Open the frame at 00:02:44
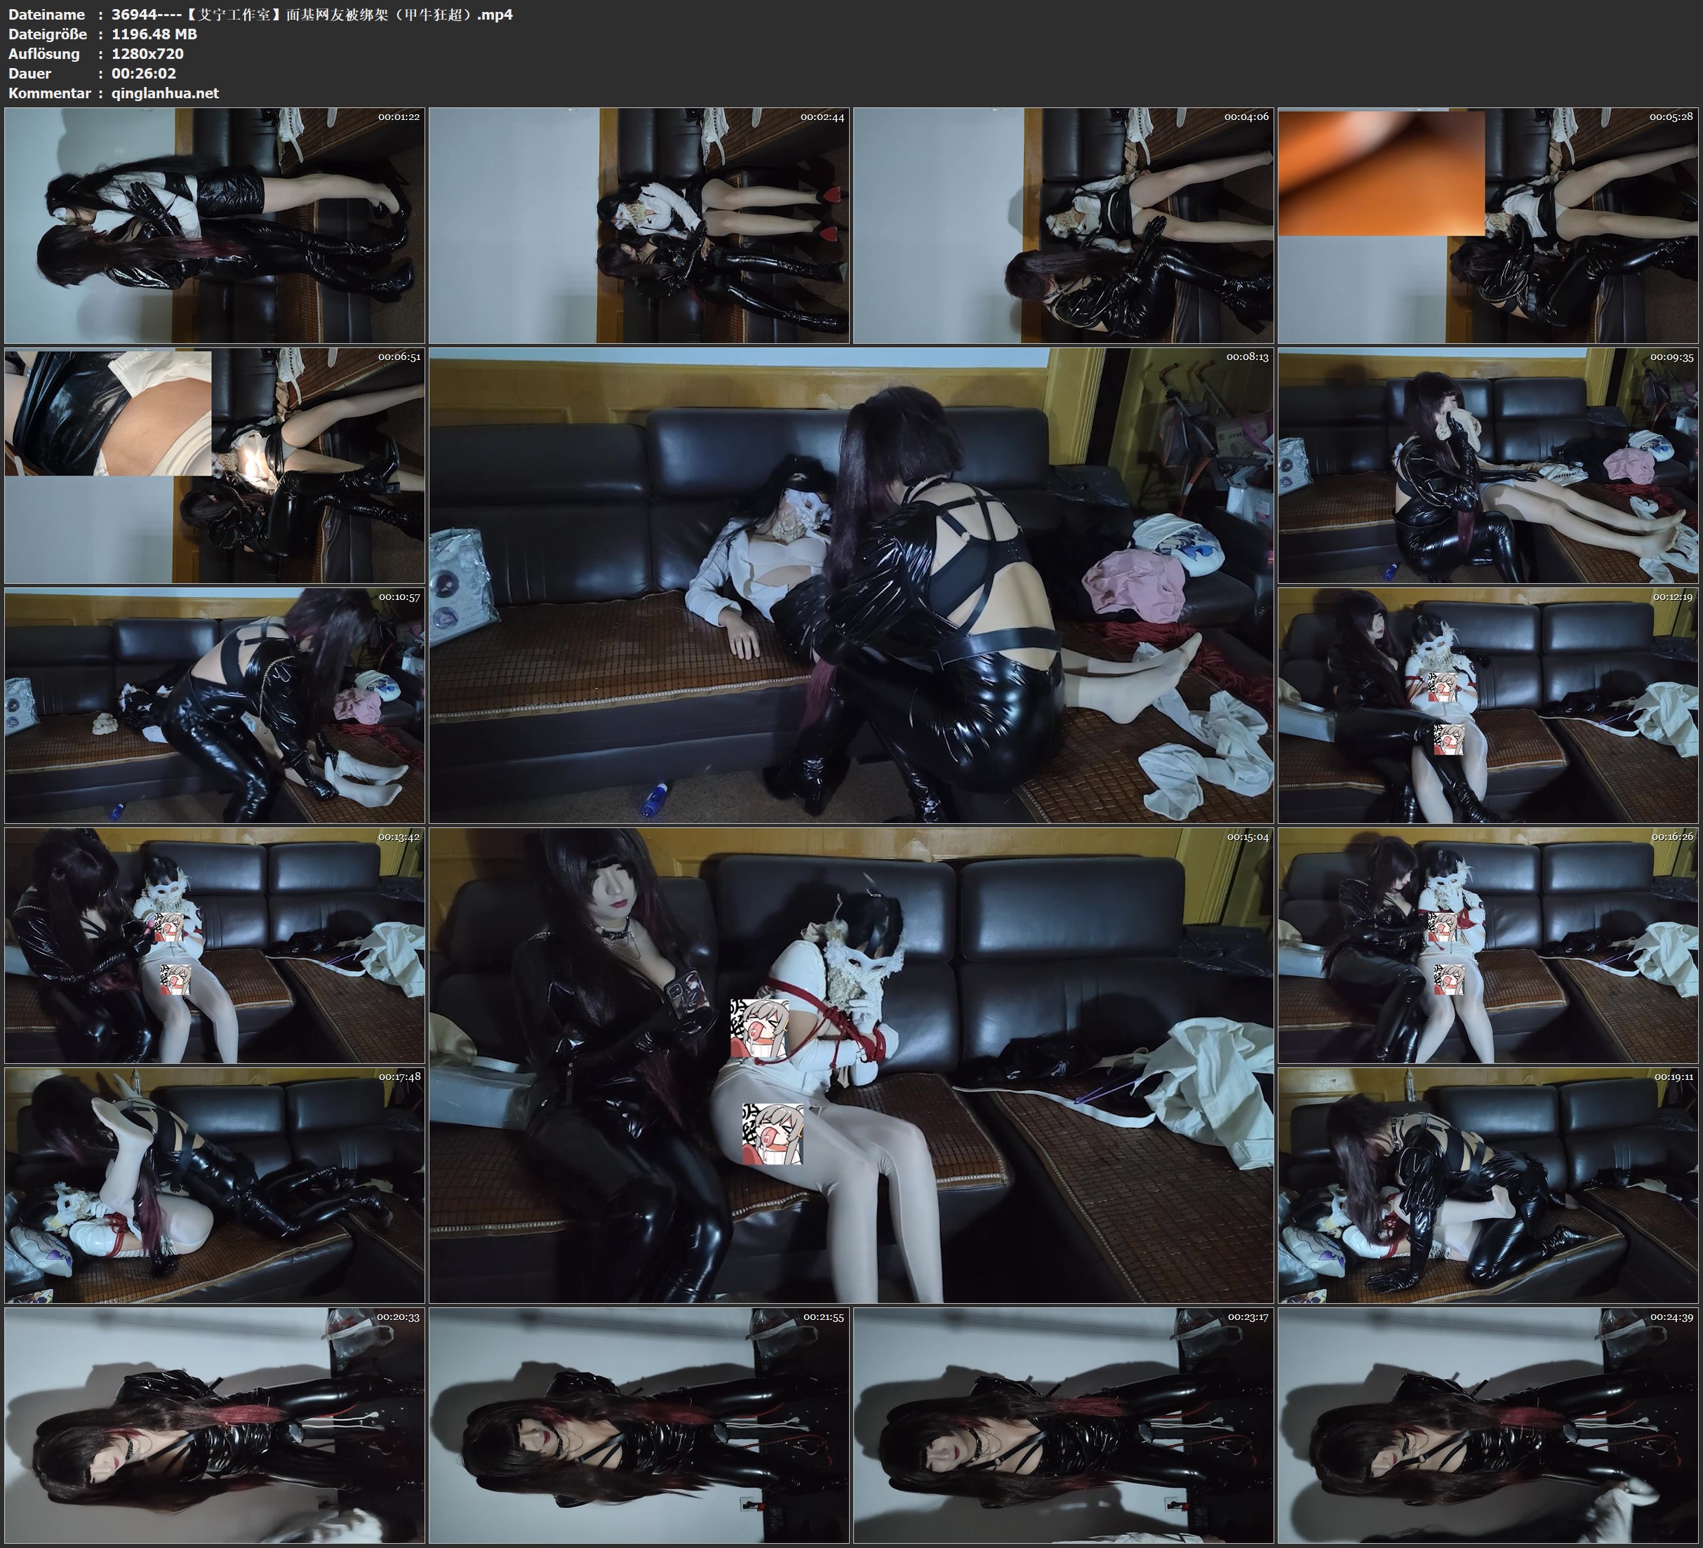This screenshot has height=1548, width=1703. (639, 226)
